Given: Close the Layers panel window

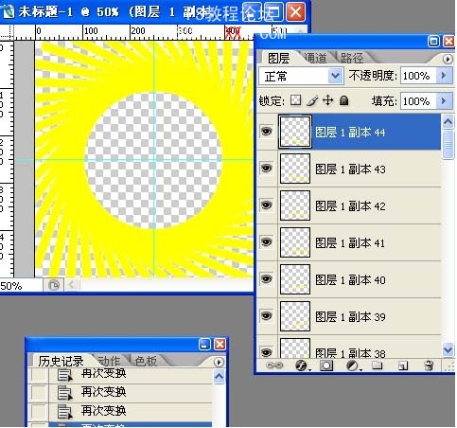Looking at the screenshot, I should (x=449, y=41).
